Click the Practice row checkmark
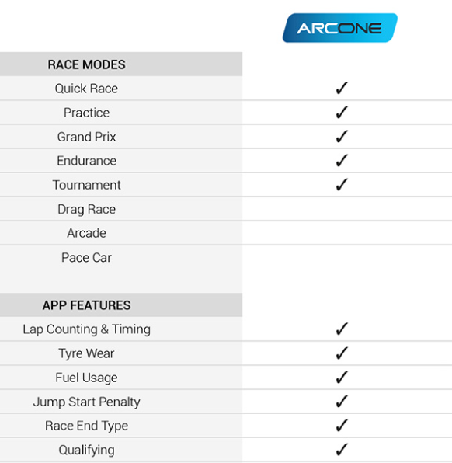This screenshot has width=452, height=463. pyautogui.click(x=342, y=112)
